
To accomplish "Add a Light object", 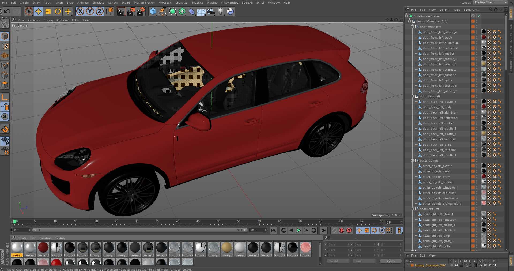I will [221, 11].
